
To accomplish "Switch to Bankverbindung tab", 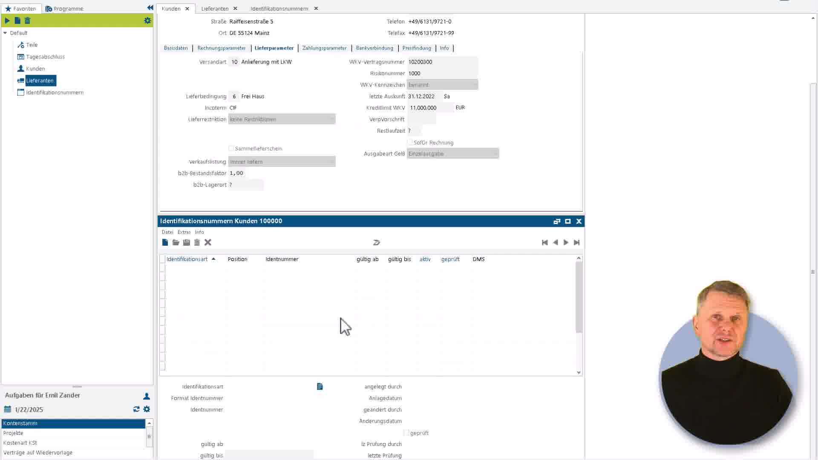I will (374, 48).
